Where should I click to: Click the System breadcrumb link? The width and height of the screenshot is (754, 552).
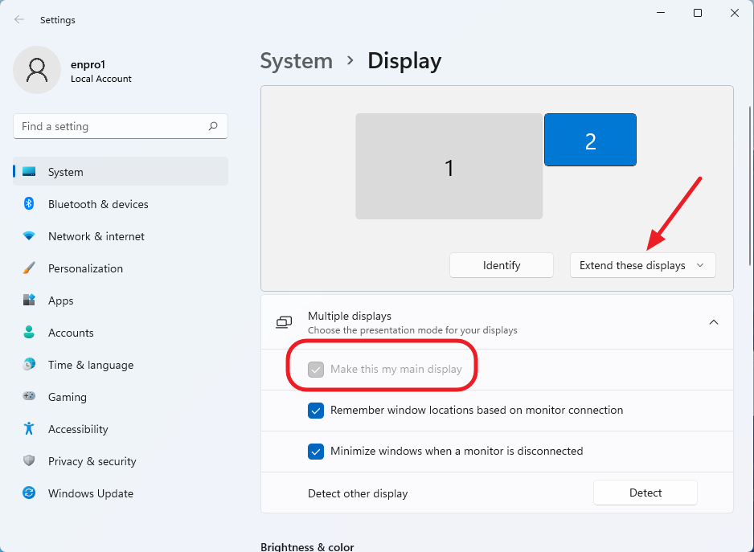click(x=296, y=61)
